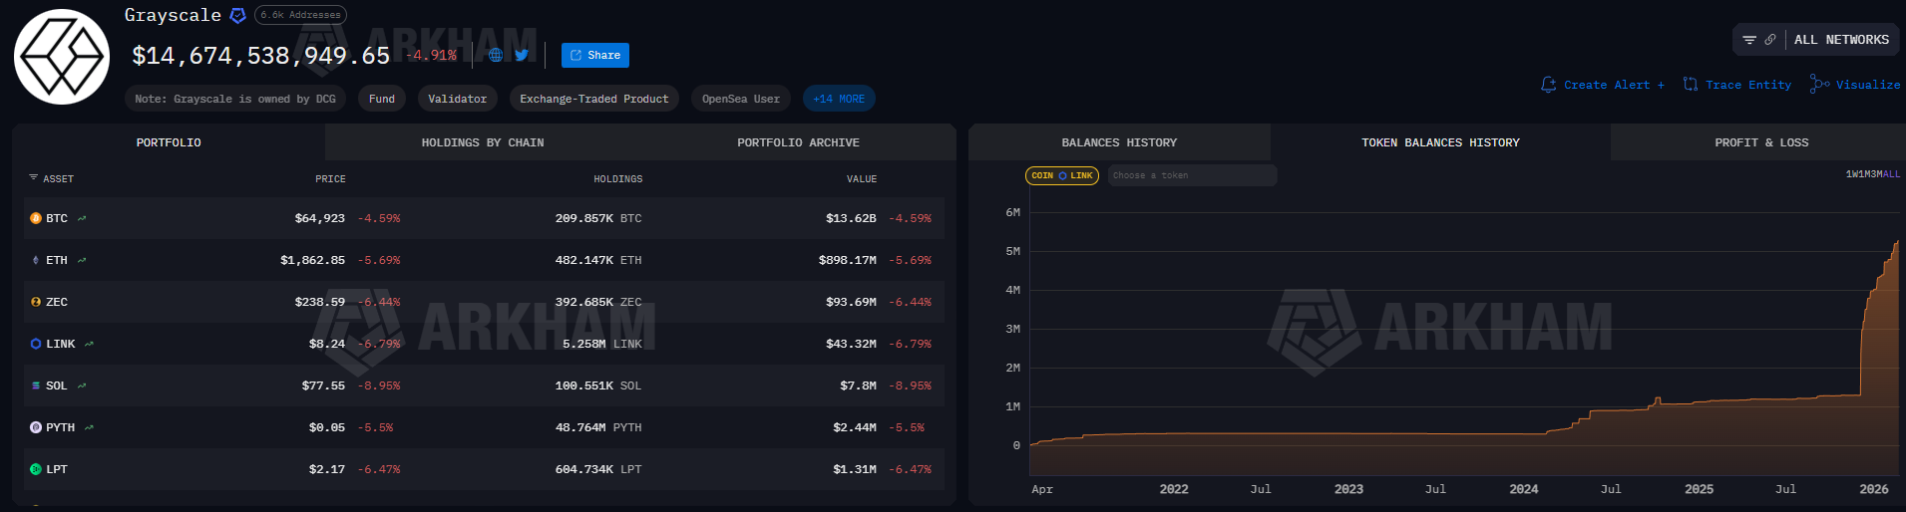Click the chain-link icon in the networks box
Screen dimensions: 1906x512
click(x=1770, y=40)
